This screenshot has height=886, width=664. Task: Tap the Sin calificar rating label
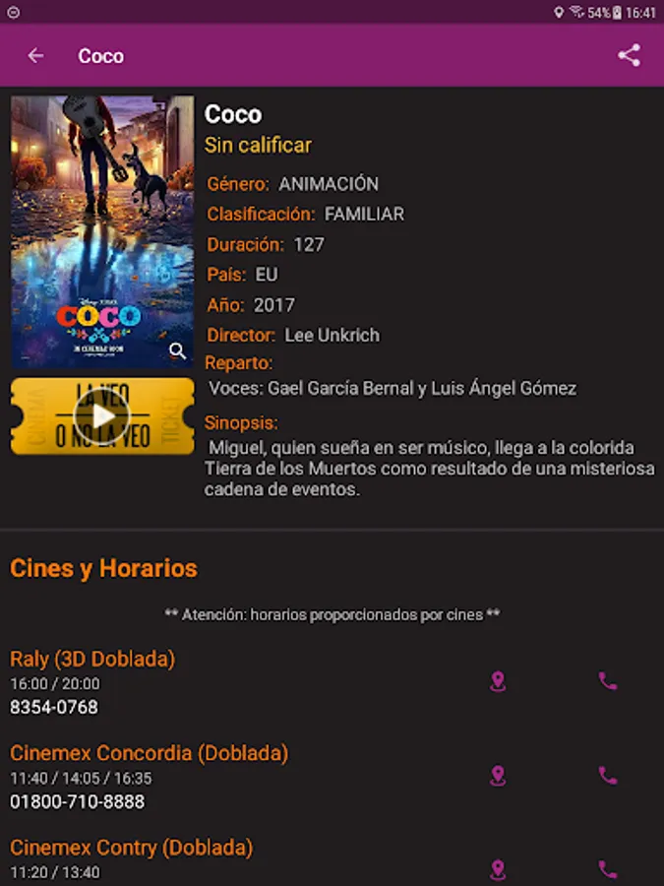(x=258, y=146)
